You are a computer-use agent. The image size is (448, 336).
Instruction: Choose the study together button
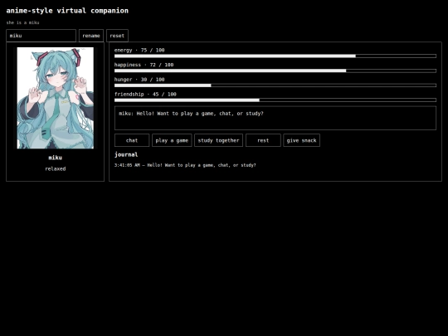(218, 140)
